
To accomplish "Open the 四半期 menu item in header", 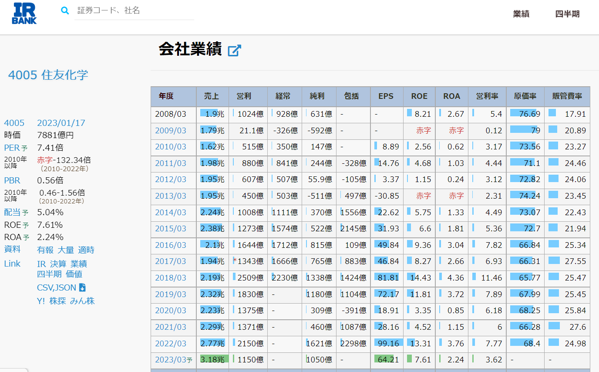I will pos(567,14).
